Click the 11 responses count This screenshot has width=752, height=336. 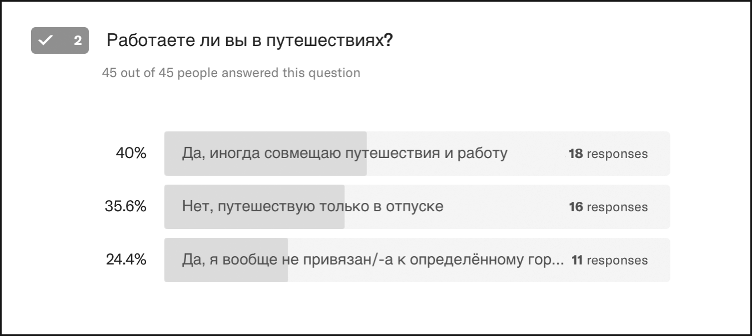pos(610,261)
